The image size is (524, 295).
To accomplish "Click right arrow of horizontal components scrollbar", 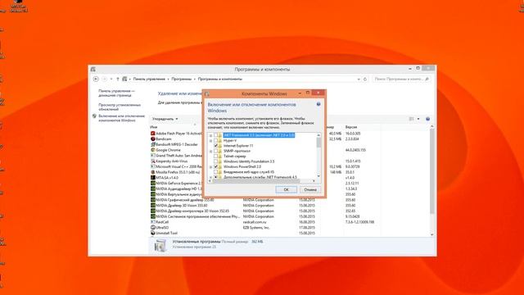I will 314,181.
